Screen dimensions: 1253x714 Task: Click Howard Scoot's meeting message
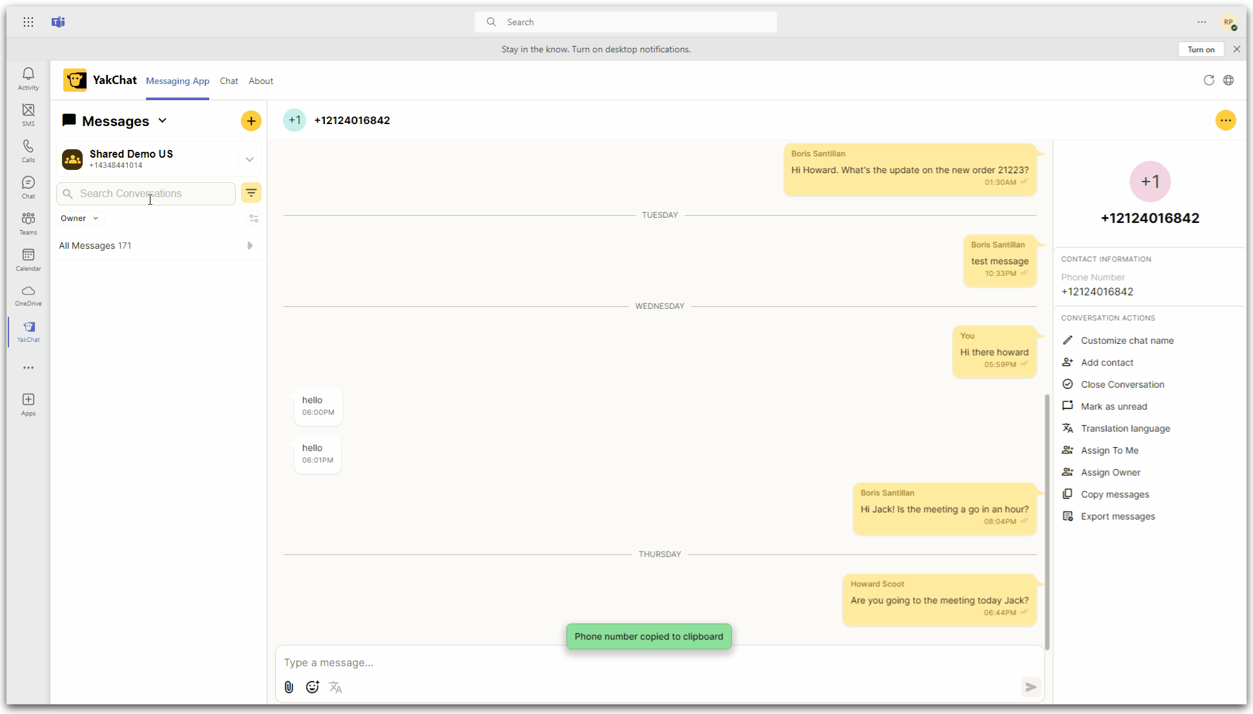tap(939, 599)
